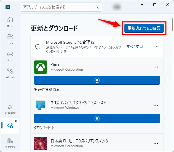This screenshot has width=174, height=152.
Task: Focus the app search input field
Action: [58, 7]
